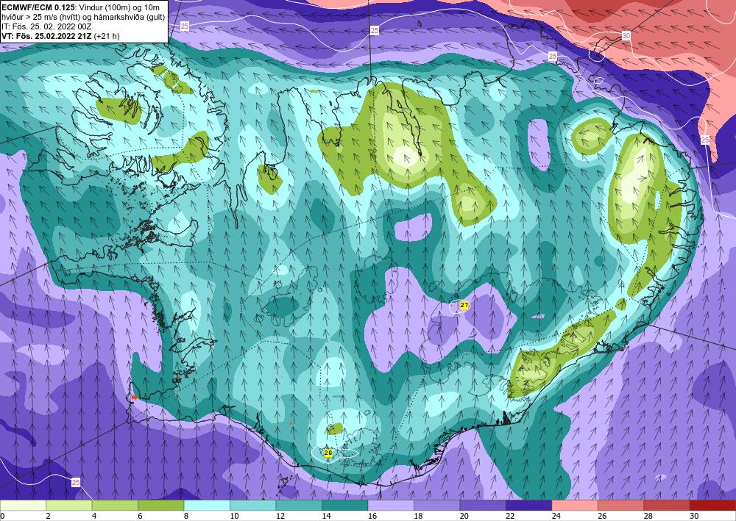Click the legend scale number 4
Screen dimensions: 736x521
tap(94, 517)
